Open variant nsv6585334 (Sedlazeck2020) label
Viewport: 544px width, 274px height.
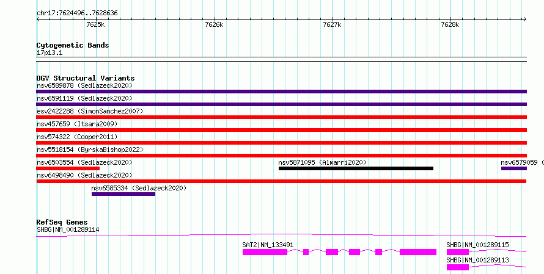pyautogui.click(x=139, y=188)
